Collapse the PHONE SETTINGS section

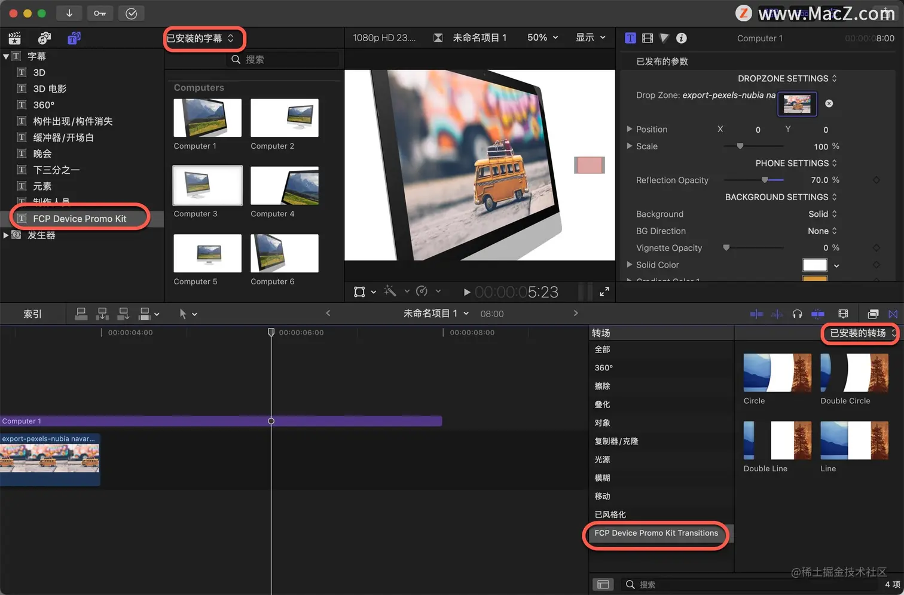coord(796,163)
